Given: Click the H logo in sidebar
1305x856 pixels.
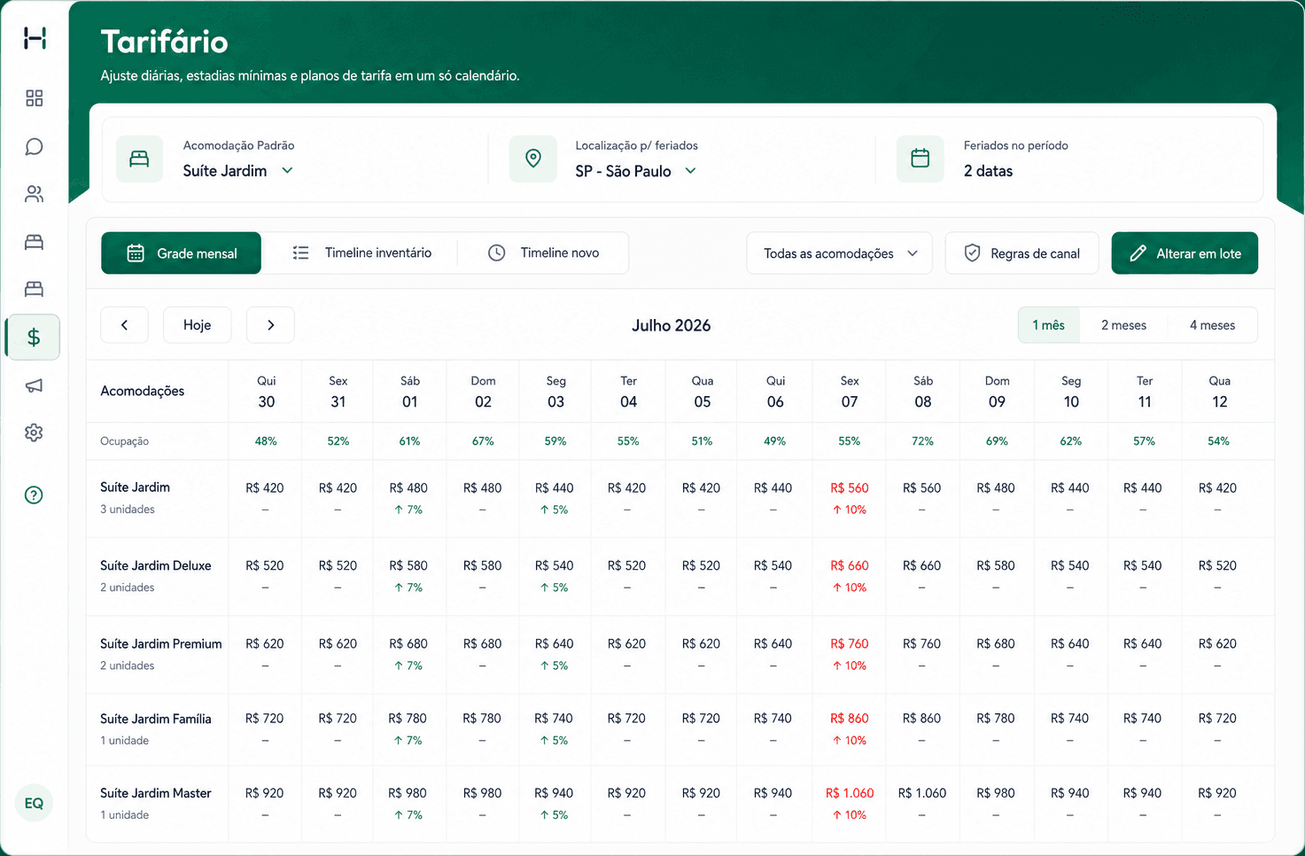Looking at the screenshot, I should click(x=35, y=38).
